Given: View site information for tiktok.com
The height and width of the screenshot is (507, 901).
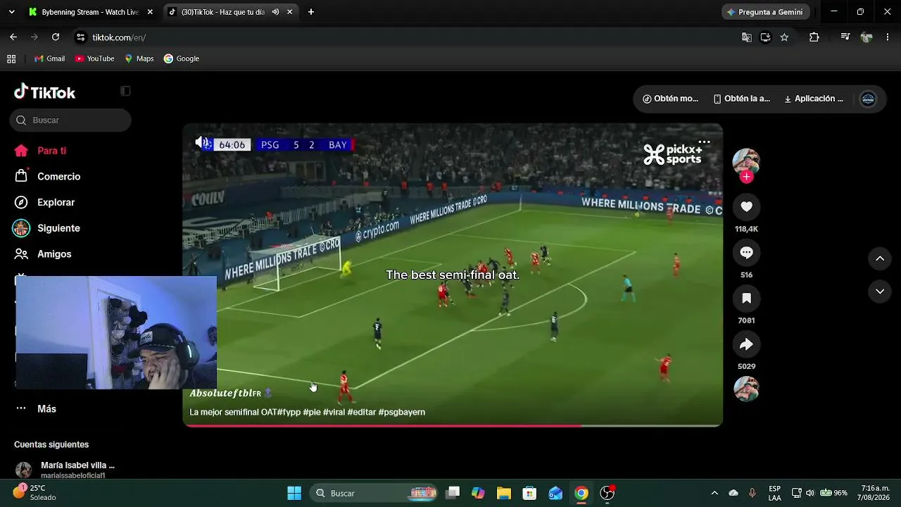Looking at the screenshot, I should [80, 37].
